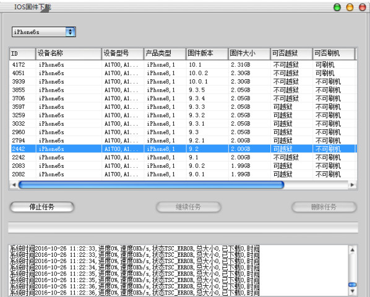This screenshot has height=297, width=370.
Task: Sort by the 可否越狱 column header
Action: [x=291, y=54]
